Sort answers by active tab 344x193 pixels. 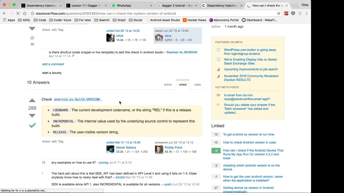click(168, 85)
